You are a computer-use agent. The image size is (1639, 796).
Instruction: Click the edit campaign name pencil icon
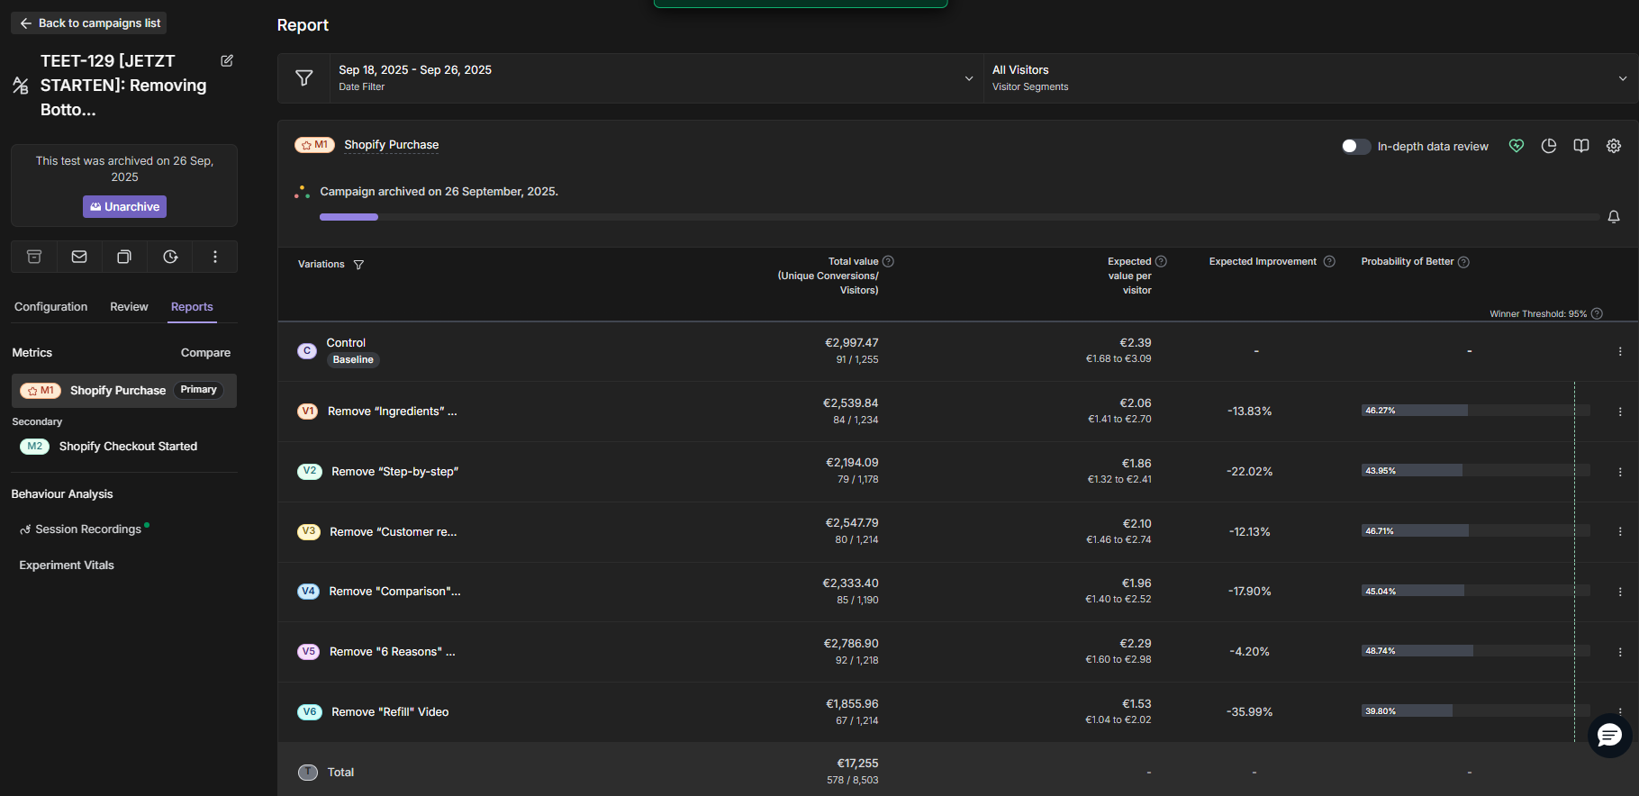pyautogui.click(x=227, y=60)
